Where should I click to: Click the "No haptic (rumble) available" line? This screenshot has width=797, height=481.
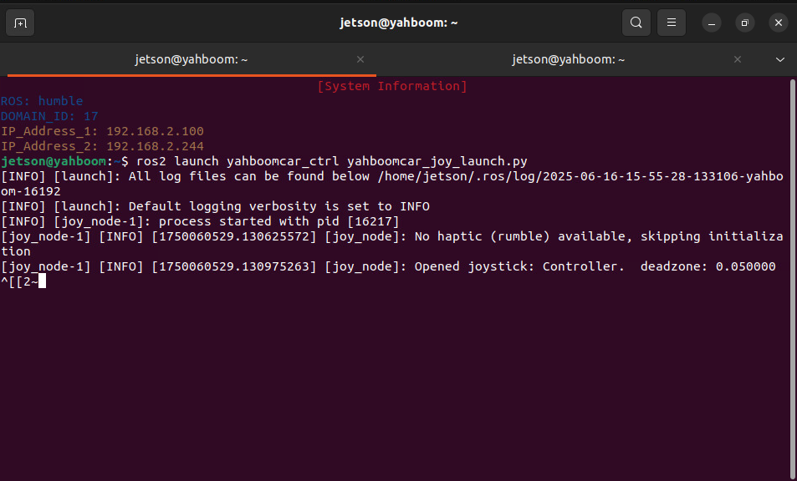pyautogui.click(x=392, y=244)
